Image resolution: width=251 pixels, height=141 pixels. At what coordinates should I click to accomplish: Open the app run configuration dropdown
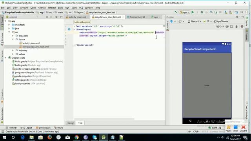click(185, 12)
